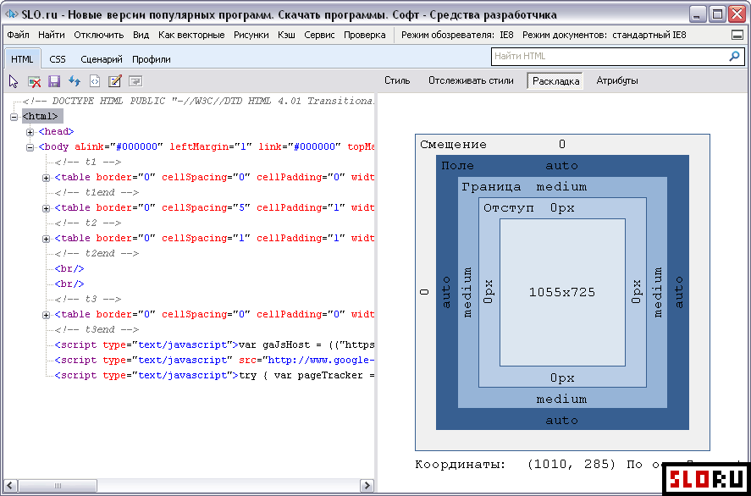Select the DOCTYPE comment line
This screenshot has width=751, height=496.
(198, 102)
